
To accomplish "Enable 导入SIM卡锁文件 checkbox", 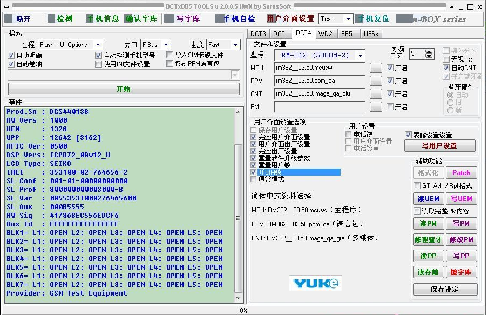I will tap(170, 55).
